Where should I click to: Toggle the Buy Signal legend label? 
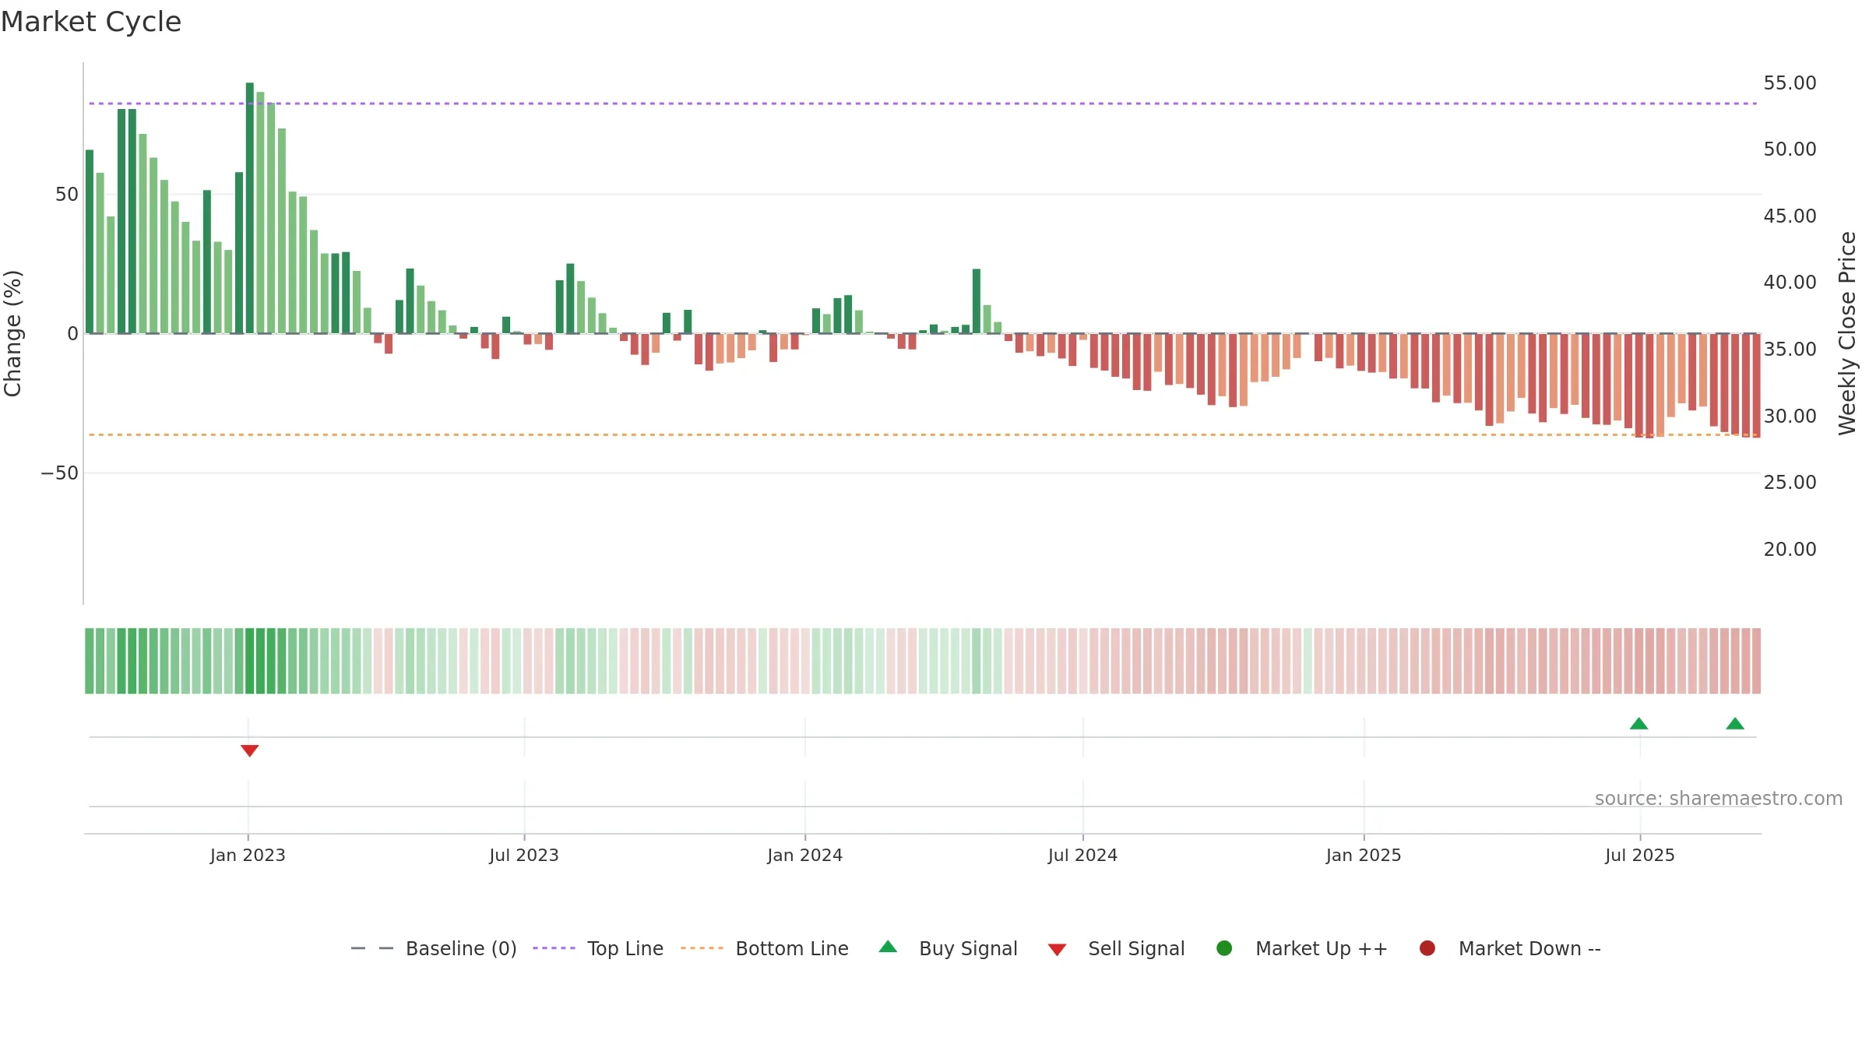[x=968, y=948]
